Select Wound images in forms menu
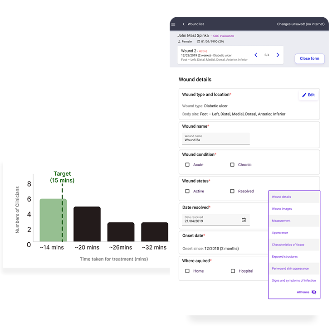 (x=294, y=209)
